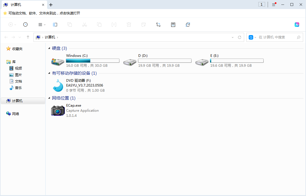Click the 在 计算机 中搜索 search field
Image resolution: width=306 pixels, height=196 pixels.
click(x=275, y=37)
